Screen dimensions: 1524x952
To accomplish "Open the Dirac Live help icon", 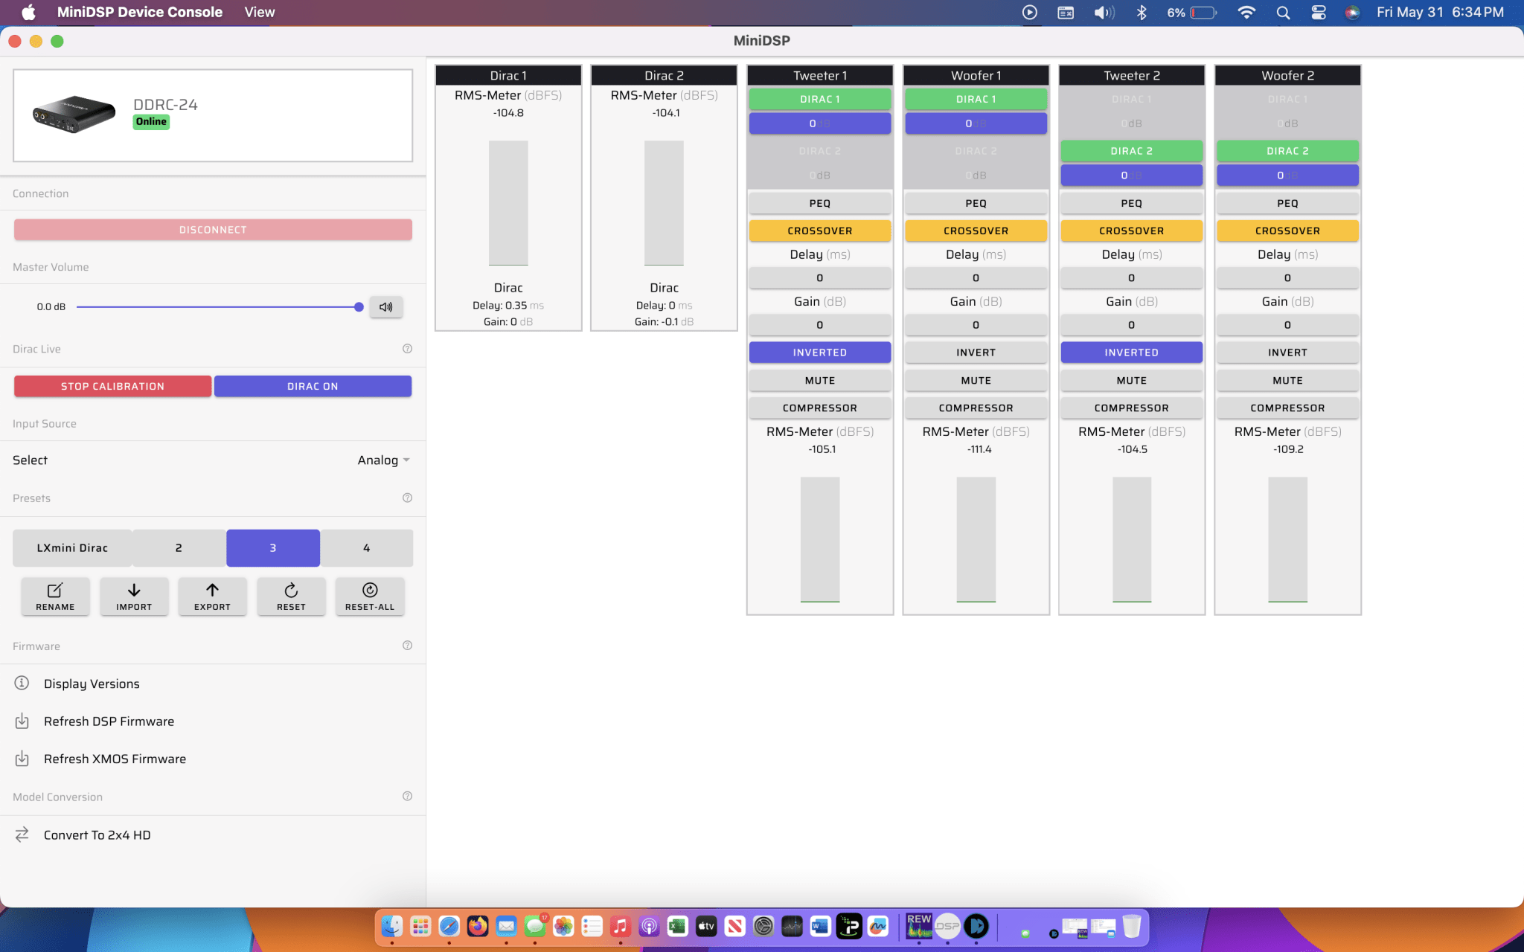I will tap(407, 349).
